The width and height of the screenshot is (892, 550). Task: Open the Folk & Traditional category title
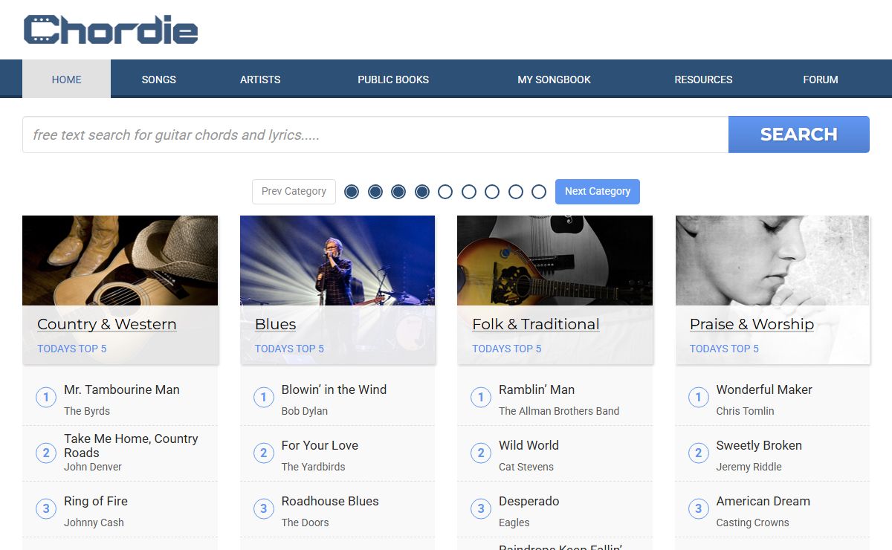point(536,324)
